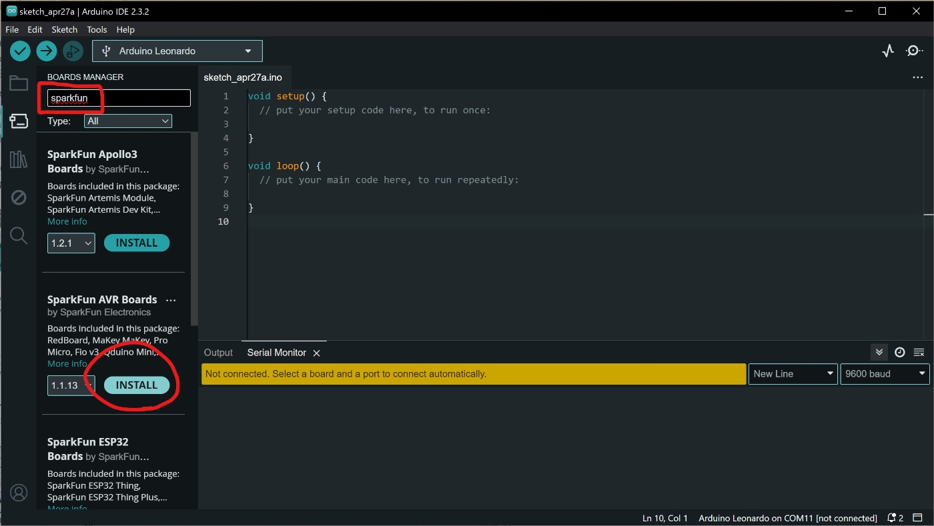Image resolution: width=934 pixels, height=526 pixels.
Task: Click the SparkFun ESP32 Boards title
Action: [88, 449]
